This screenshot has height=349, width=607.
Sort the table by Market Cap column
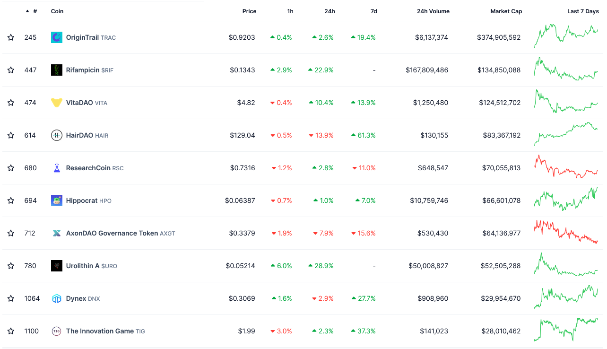point(506,11)
